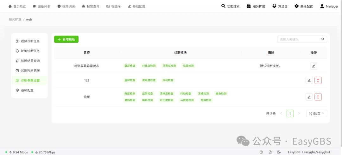
Task: Click the 冻结检测 tag
Action: click(x=203, y=94)
